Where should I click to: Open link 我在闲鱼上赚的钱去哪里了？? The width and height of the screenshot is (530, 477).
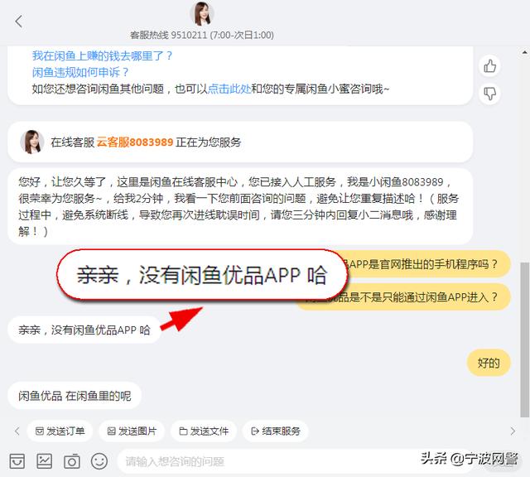(103, 55)
